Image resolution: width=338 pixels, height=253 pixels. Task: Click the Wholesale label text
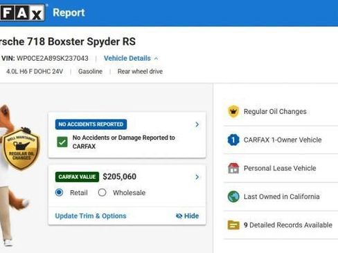pyautogui.click(x=129, y=193)
